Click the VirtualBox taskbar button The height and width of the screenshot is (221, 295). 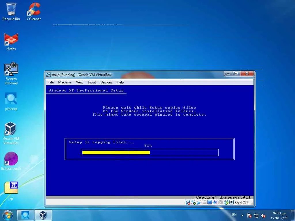coord(44,215)
